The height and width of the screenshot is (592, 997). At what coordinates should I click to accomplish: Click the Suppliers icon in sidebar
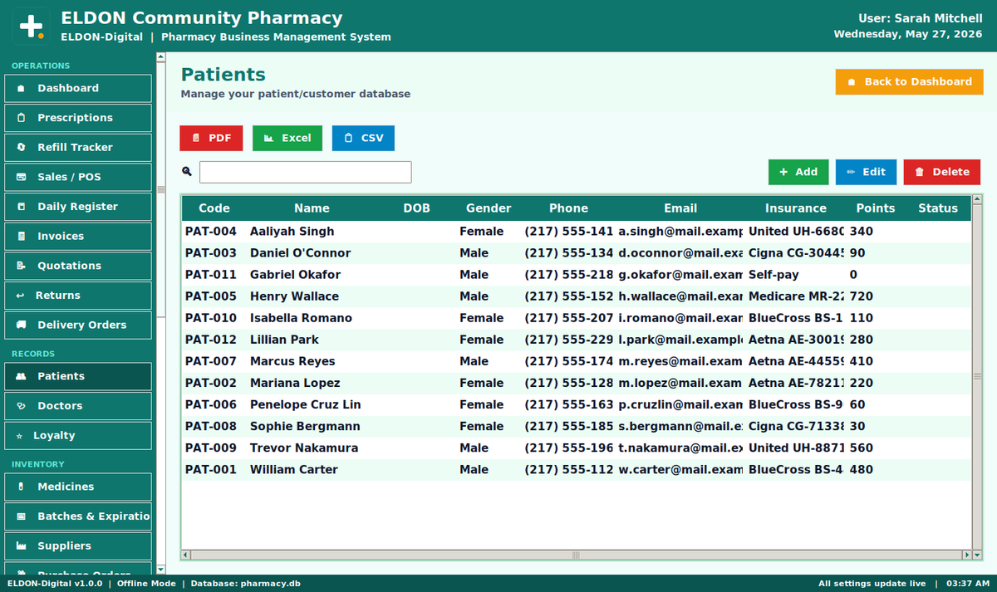pos(21,546)
